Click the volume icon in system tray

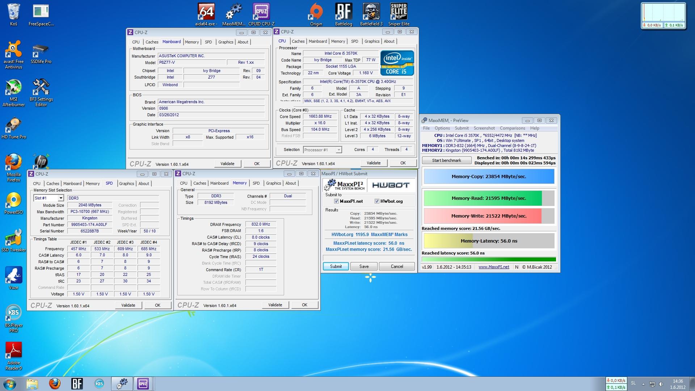[x=661, y=384]
